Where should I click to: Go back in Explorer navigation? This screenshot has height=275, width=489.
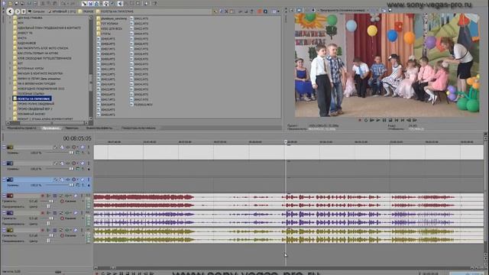click(x=10, y=11)
